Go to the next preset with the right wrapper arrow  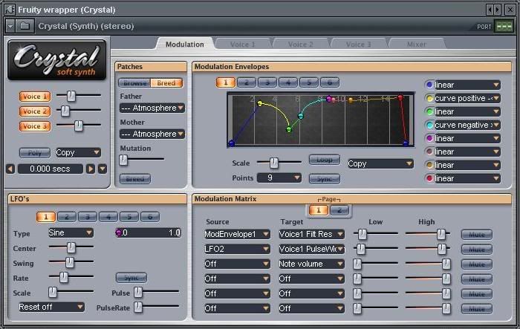click(x=497, y=10)
